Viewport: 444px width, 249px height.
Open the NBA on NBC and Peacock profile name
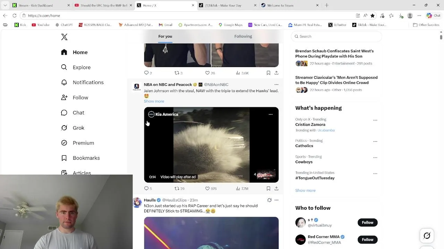pos(168,84)
